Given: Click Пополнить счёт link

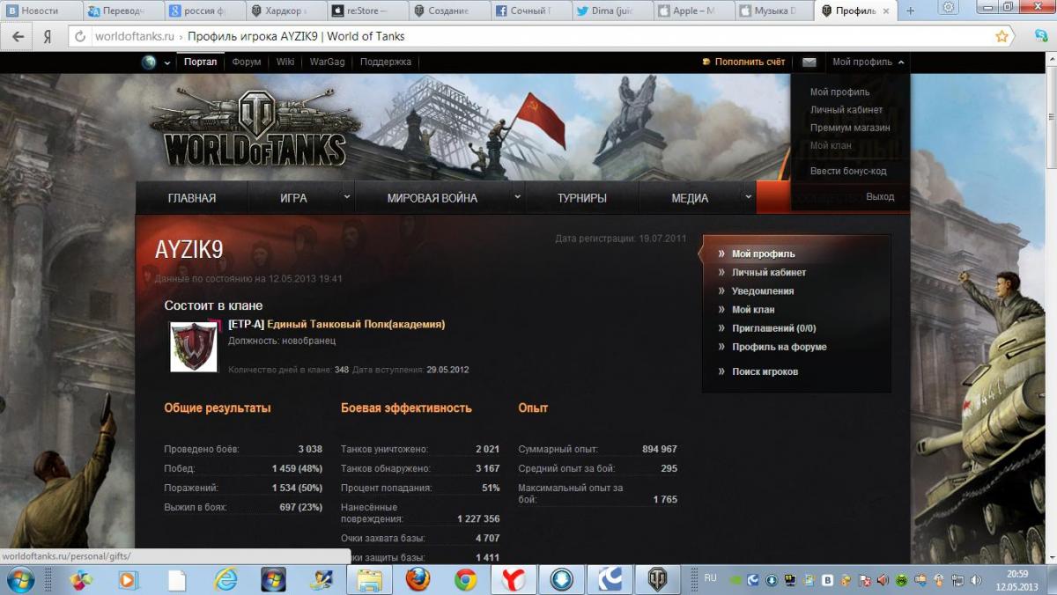Looking at the screenshot, I should tap(750, 62).
